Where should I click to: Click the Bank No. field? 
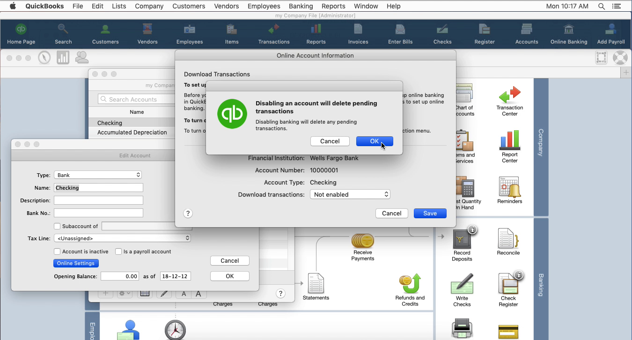(x=98, y=213)
